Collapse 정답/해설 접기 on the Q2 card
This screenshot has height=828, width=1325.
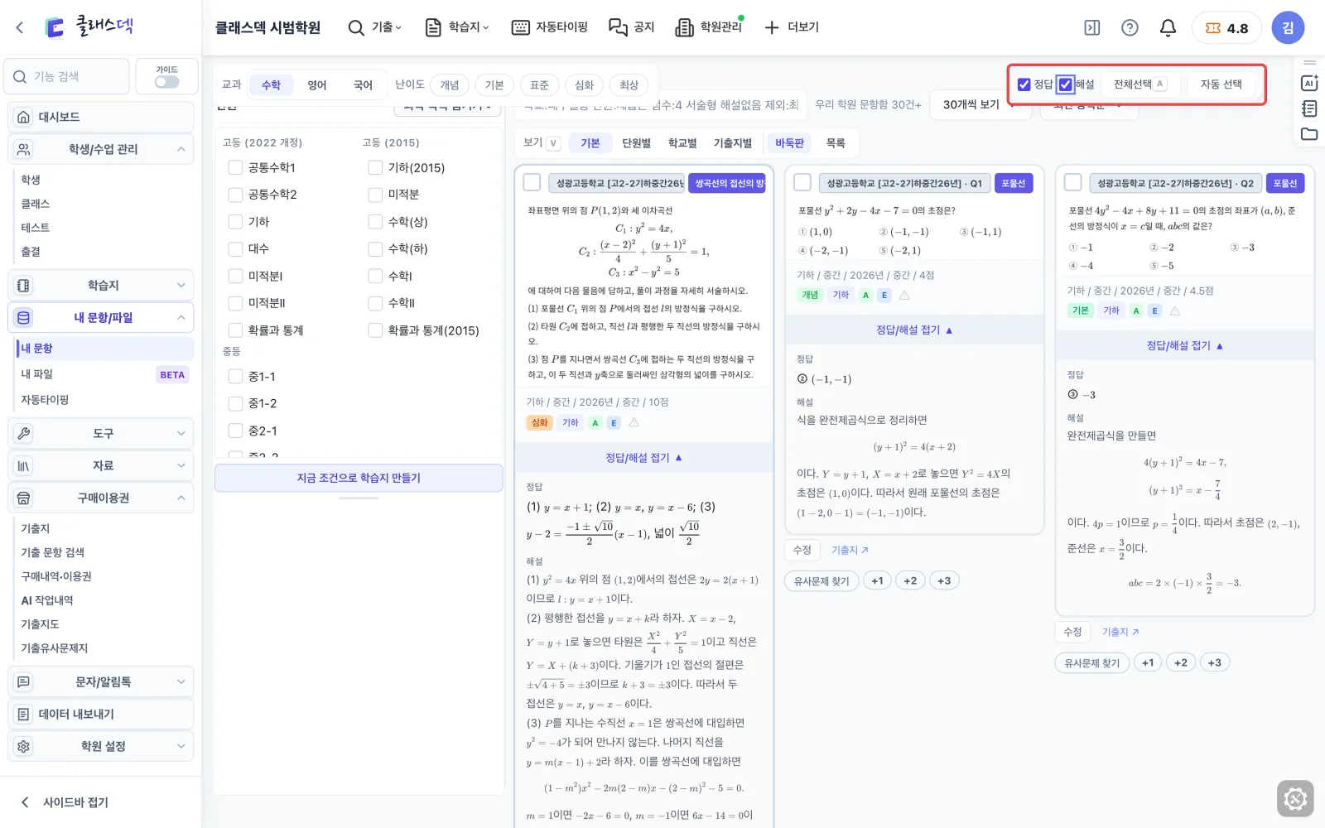tap(1185, 345)
